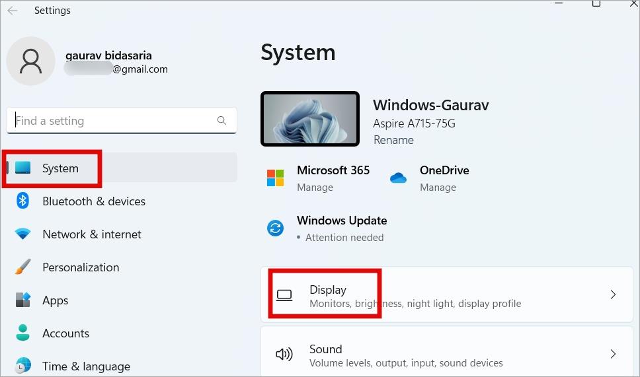Click the Display laptop icon
Image resolution: width=640 pixels, height=377 pixels.
(x=284, y=295)
